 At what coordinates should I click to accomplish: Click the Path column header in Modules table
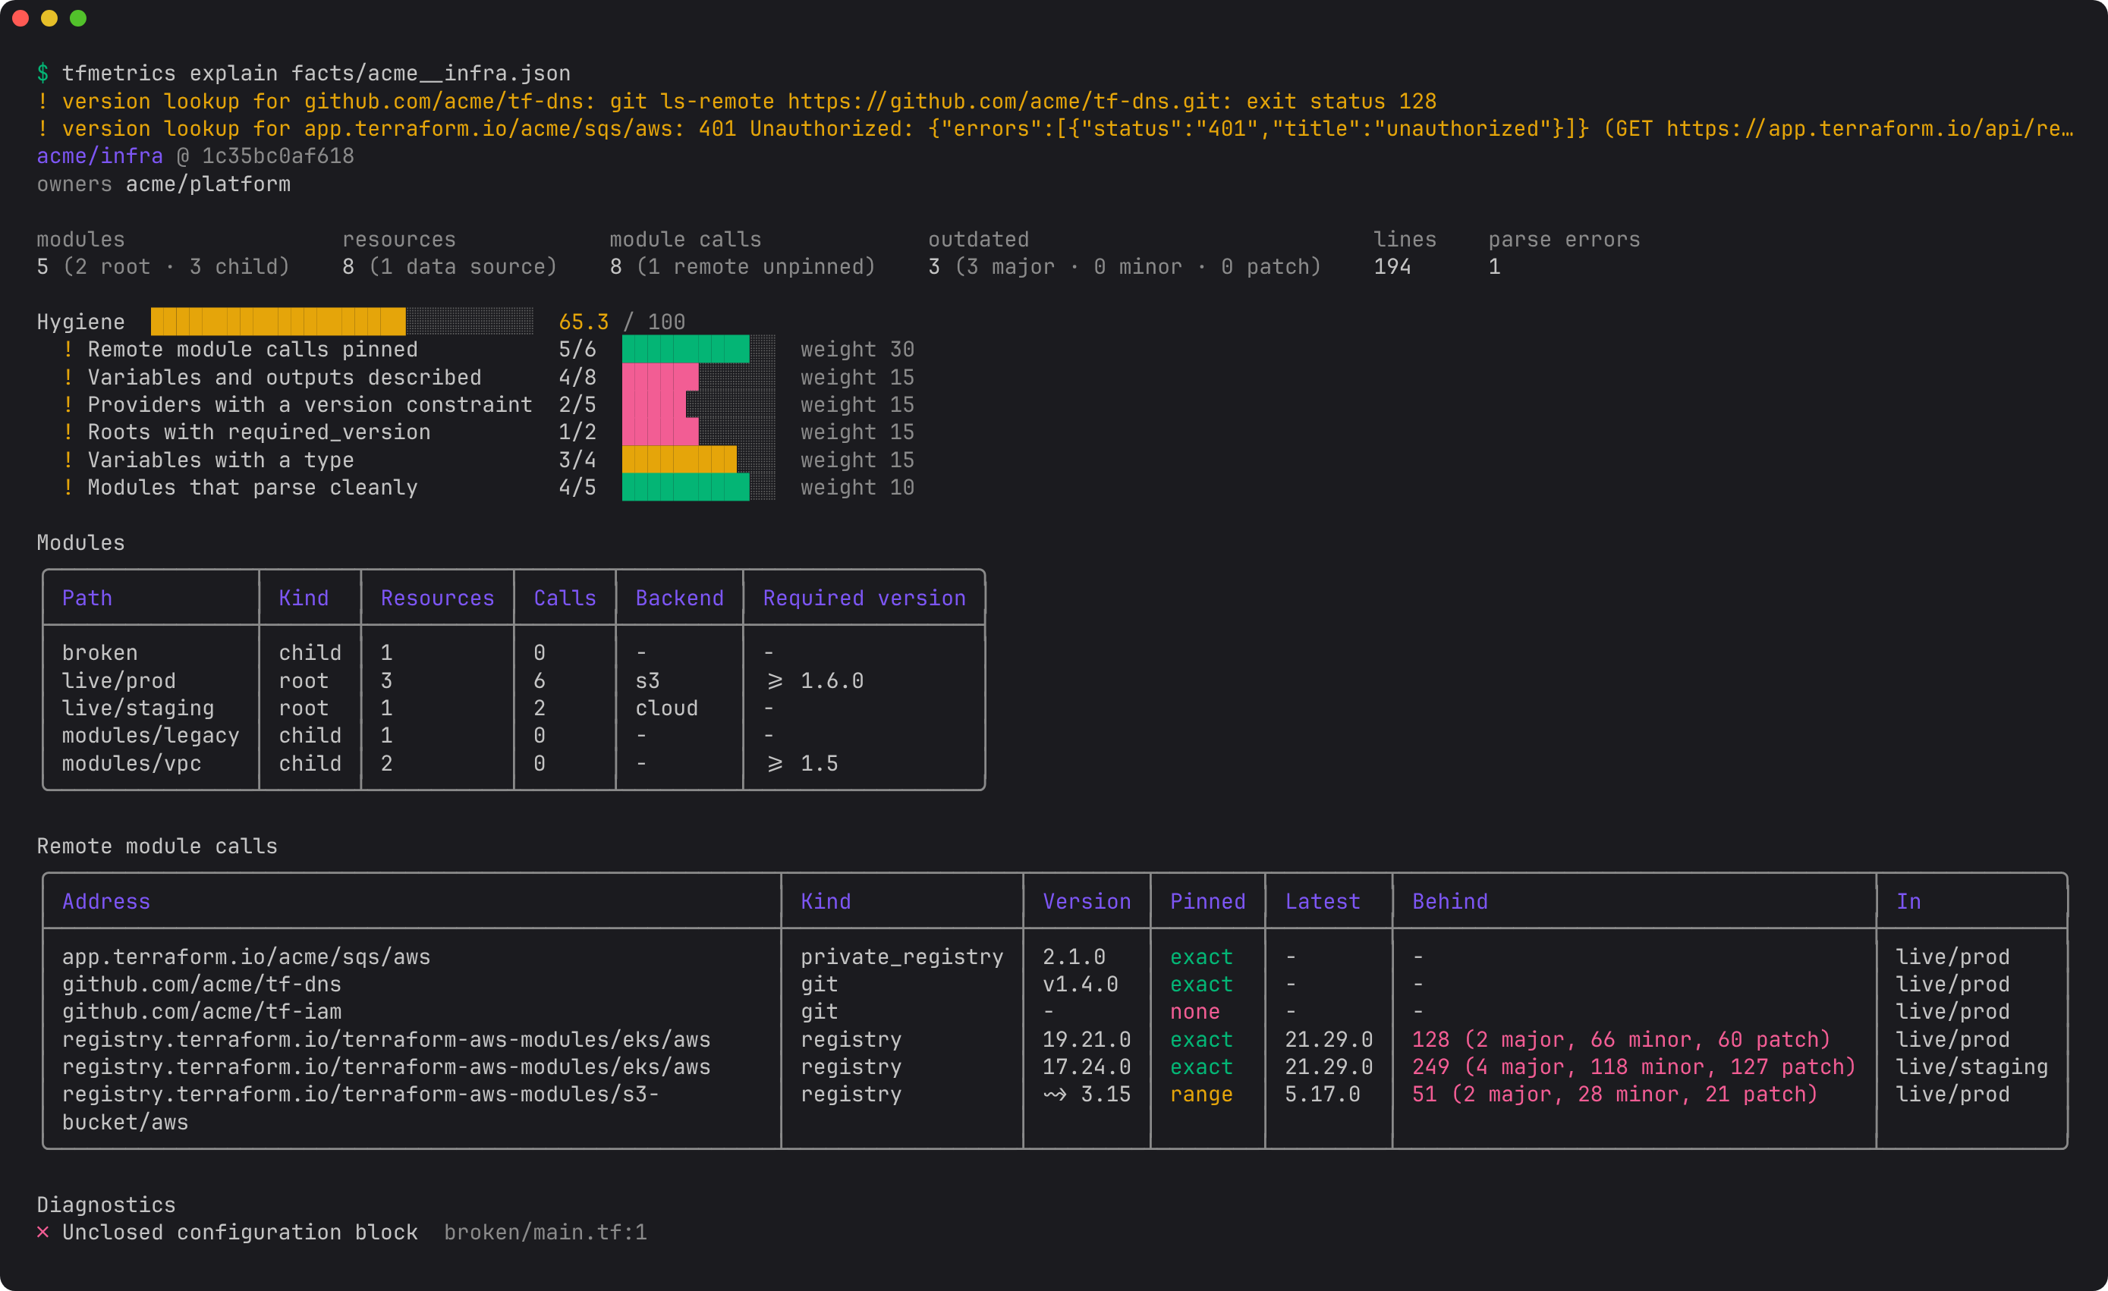[87, 598]
